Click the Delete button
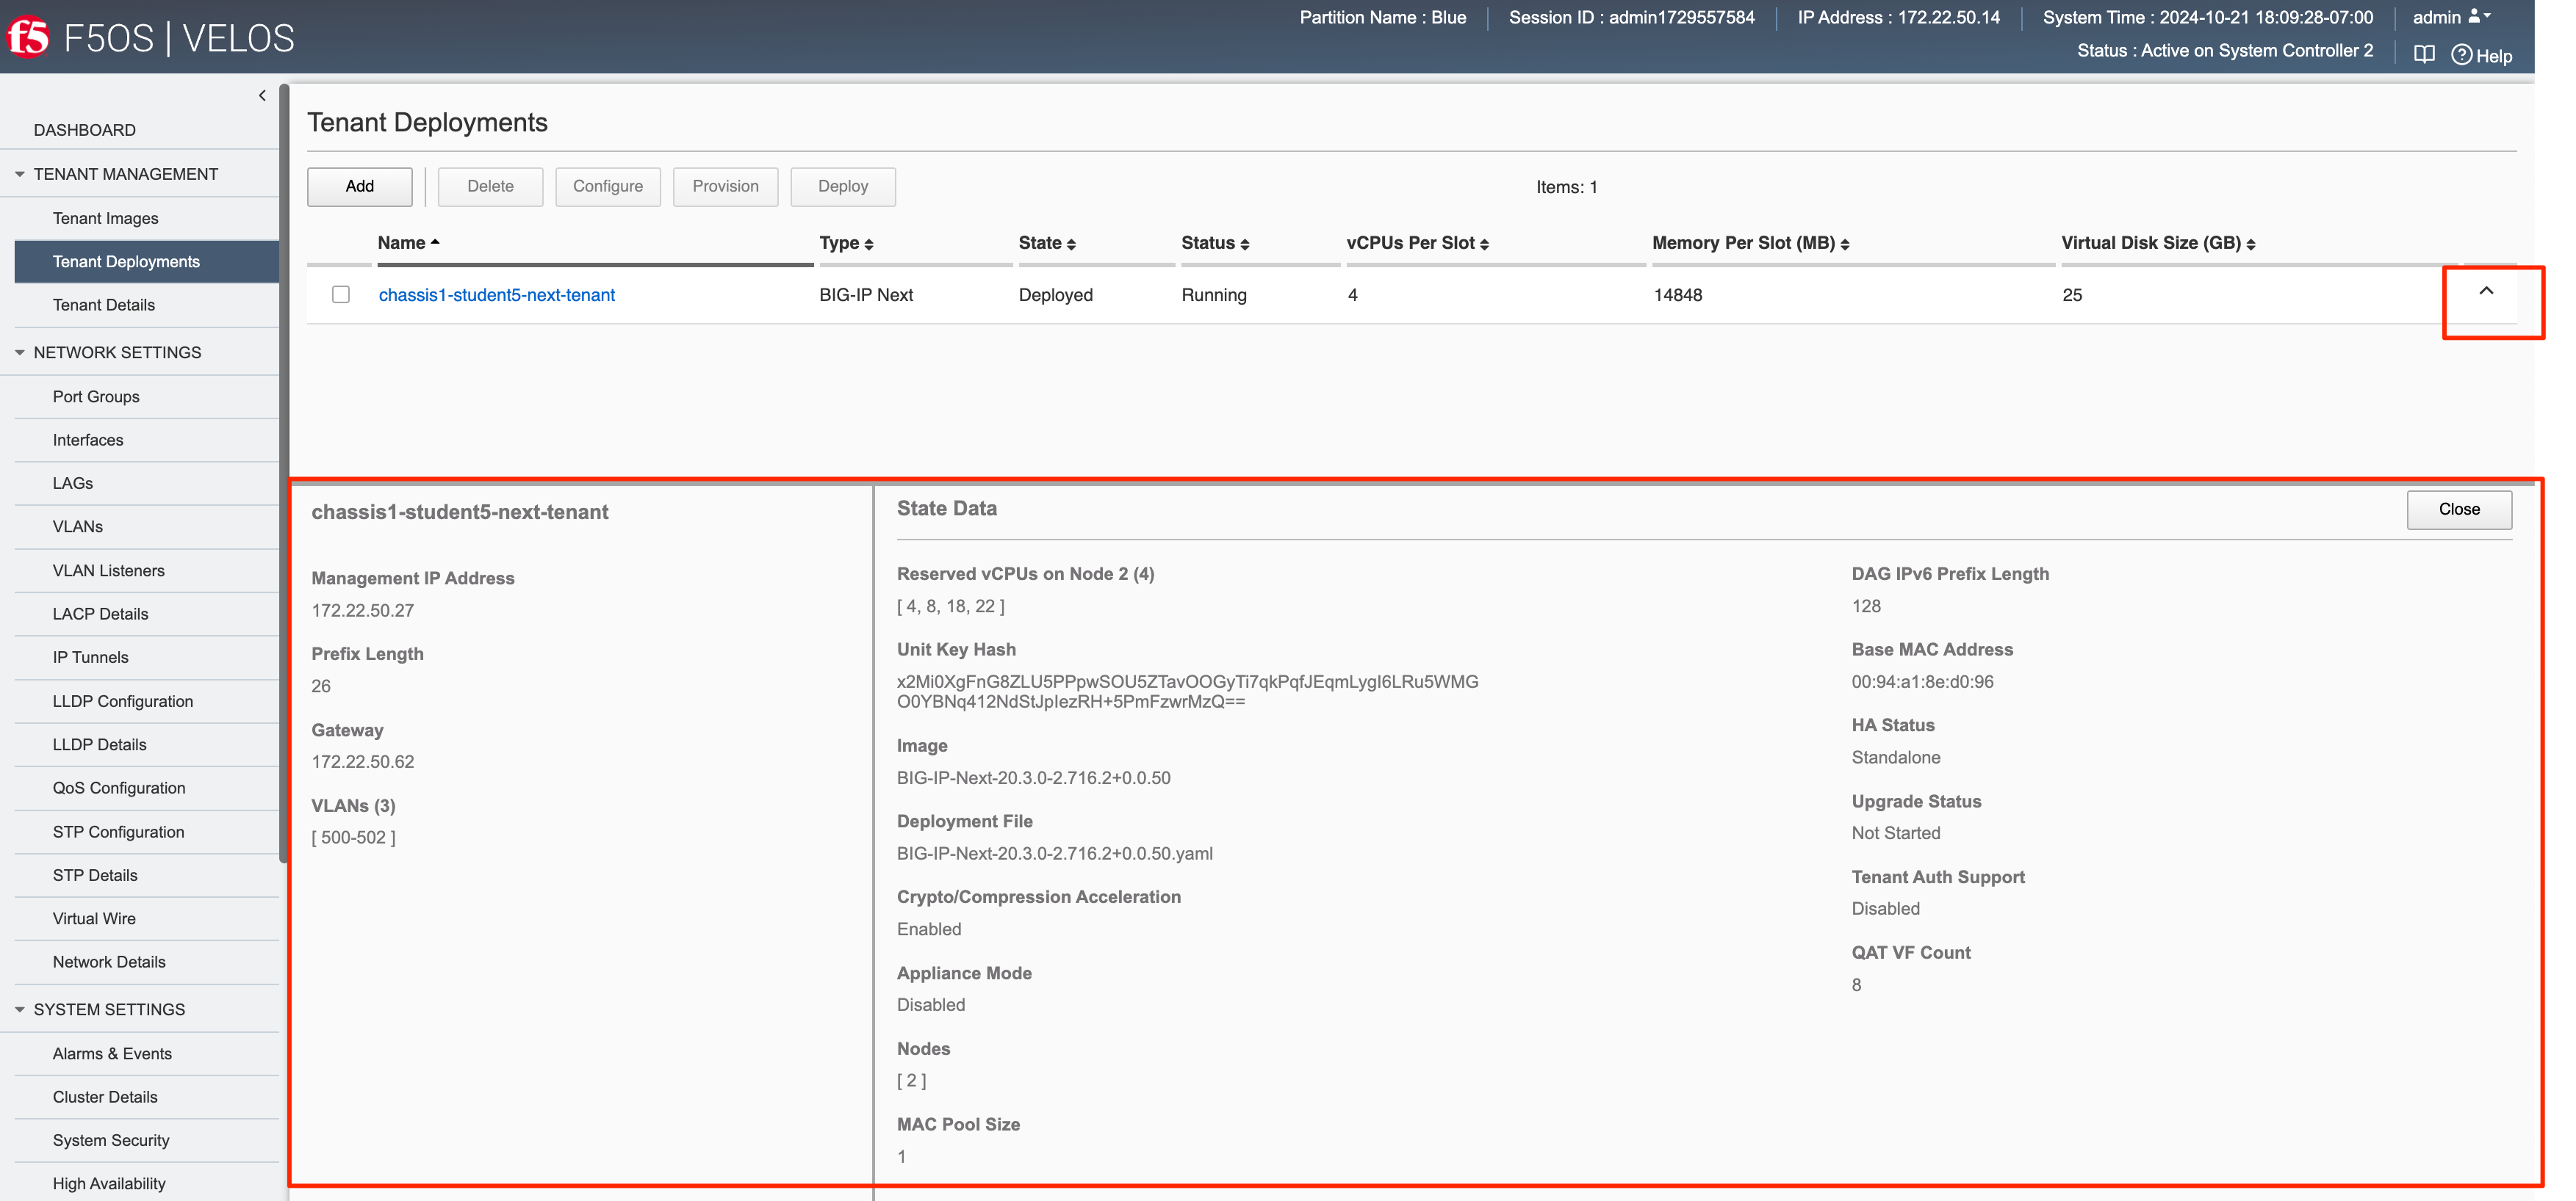Screen dimensions: 2576x1201 tap(490, 187)
